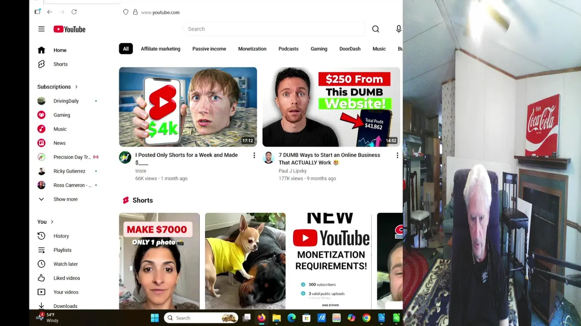Select the Passive income chip
The width and height of the screenshot is (581, 326).
[209, 49]
